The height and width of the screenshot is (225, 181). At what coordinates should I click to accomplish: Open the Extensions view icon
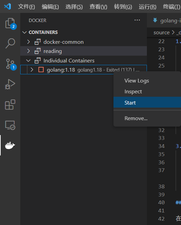10,105
